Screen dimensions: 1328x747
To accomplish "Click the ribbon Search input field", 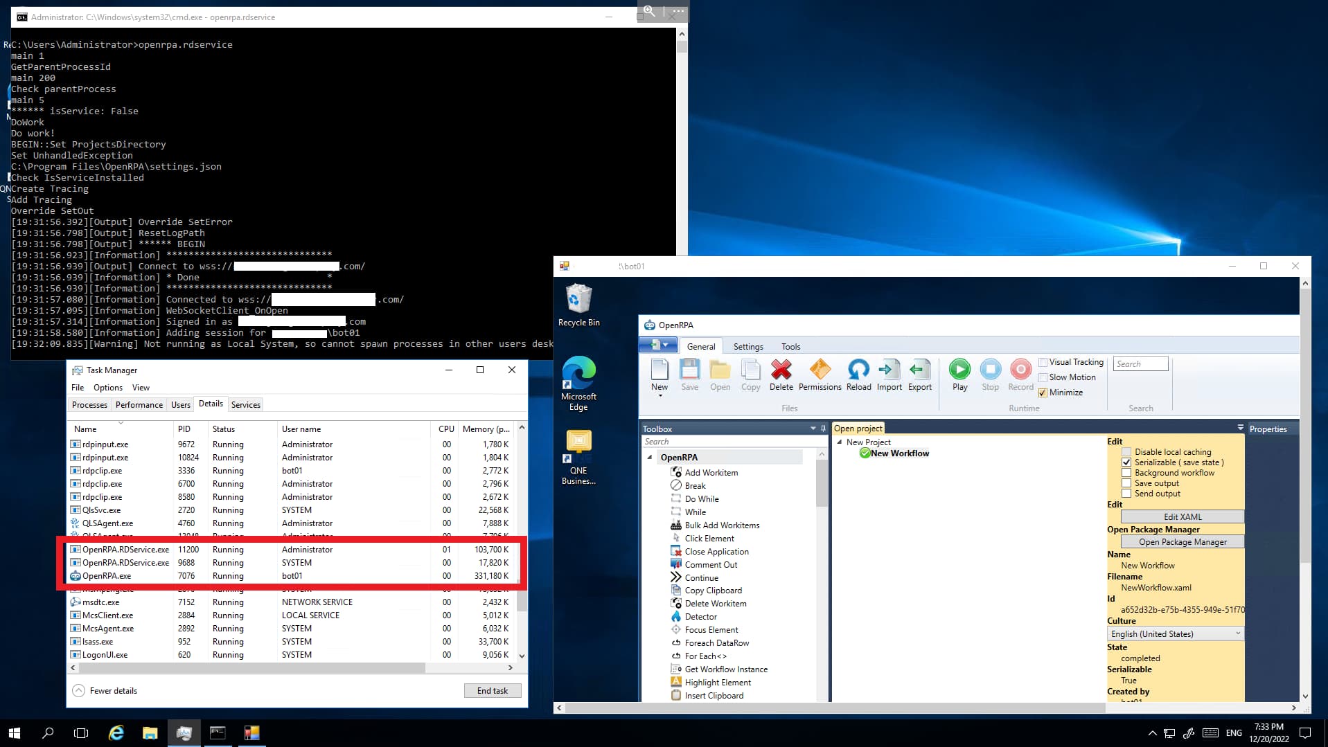I will [x=1140, y=364].
